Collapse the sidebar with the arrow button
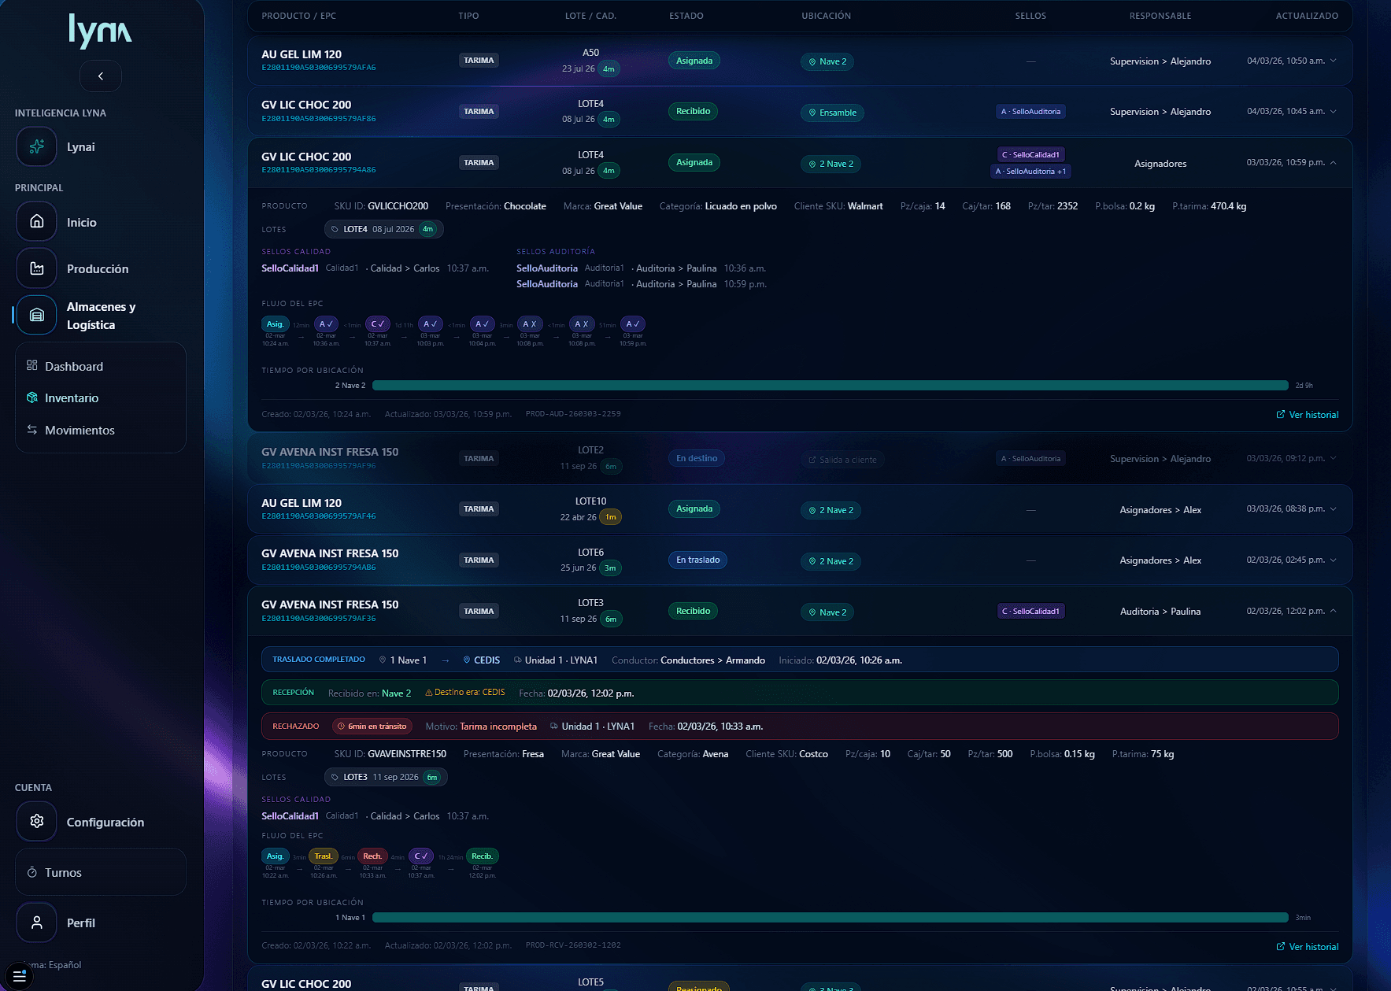 pyautogui.click(x=100, y=76)
